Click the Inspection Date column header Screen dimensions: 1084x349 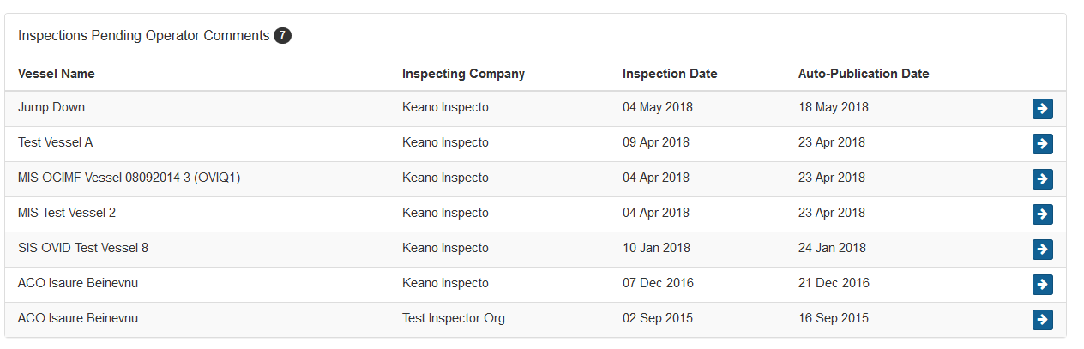pyautogui.click(x=670, y=74)
